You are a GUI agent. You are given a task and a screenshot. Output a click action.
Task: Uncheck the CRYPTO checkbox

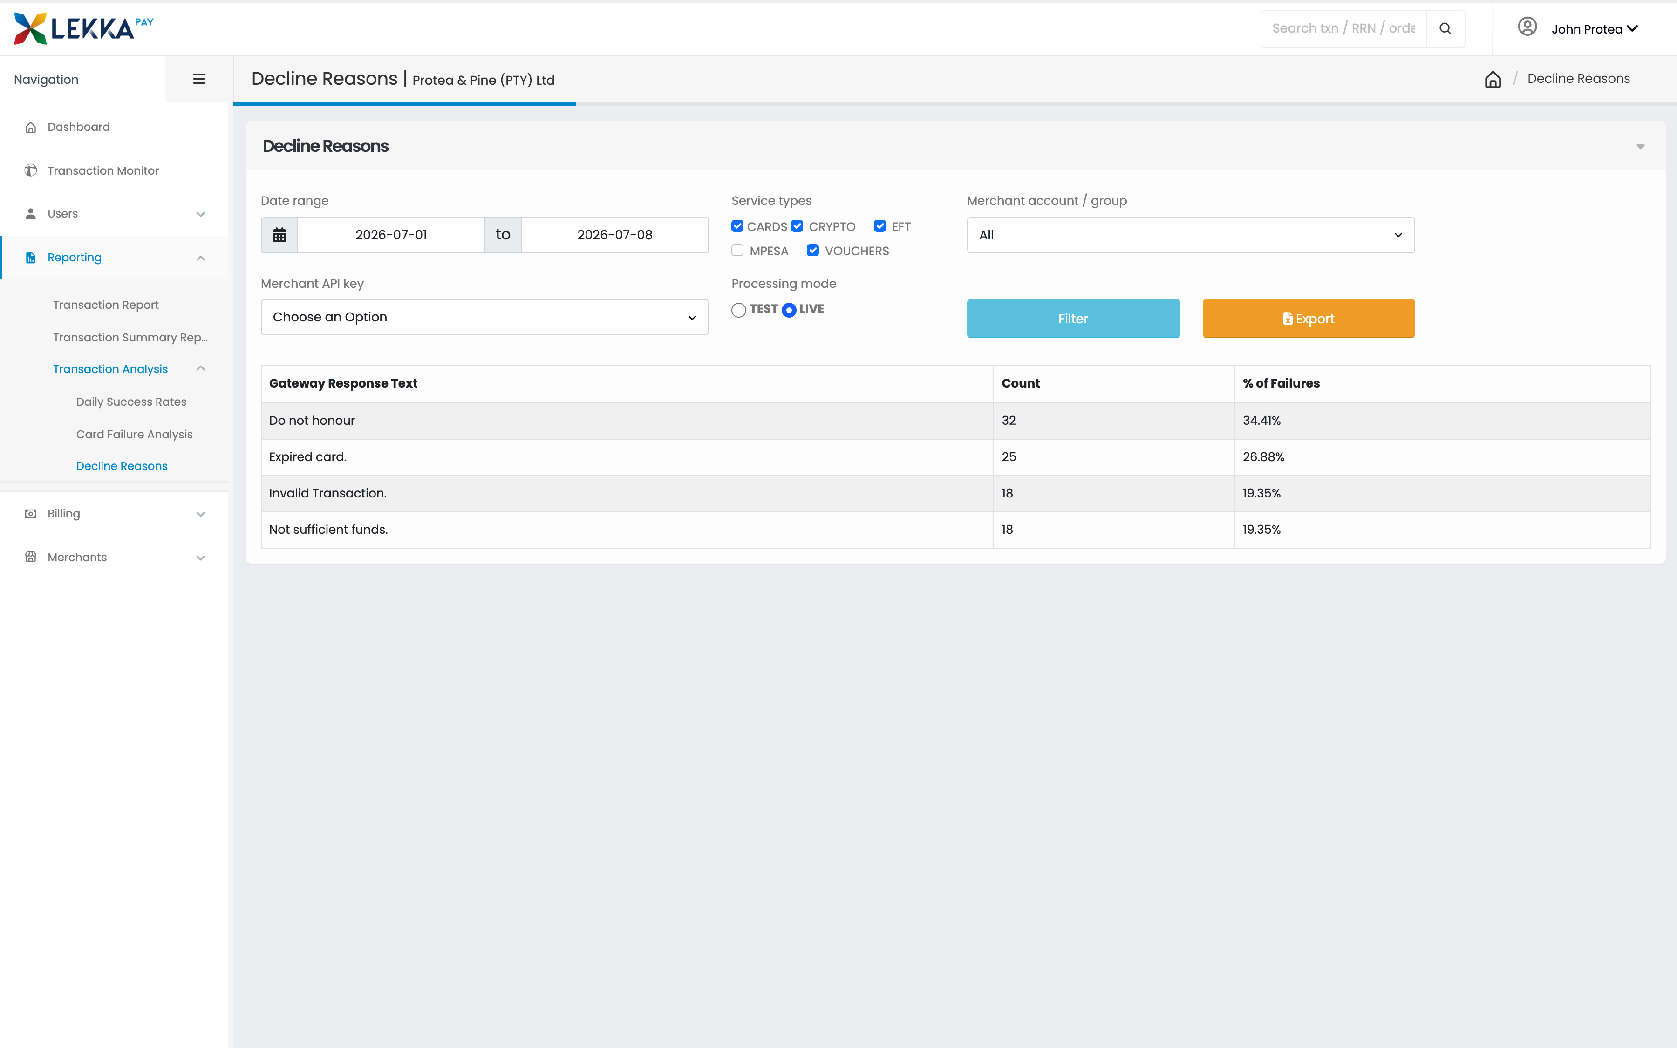797,226
